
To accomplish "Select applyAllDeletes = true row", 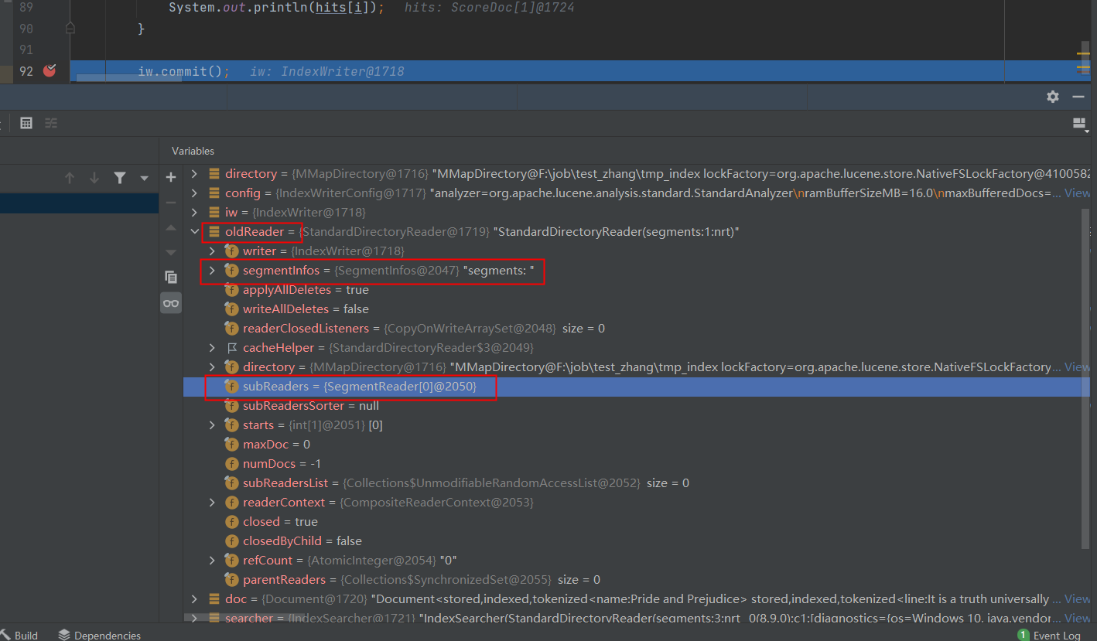I will 636,290.
